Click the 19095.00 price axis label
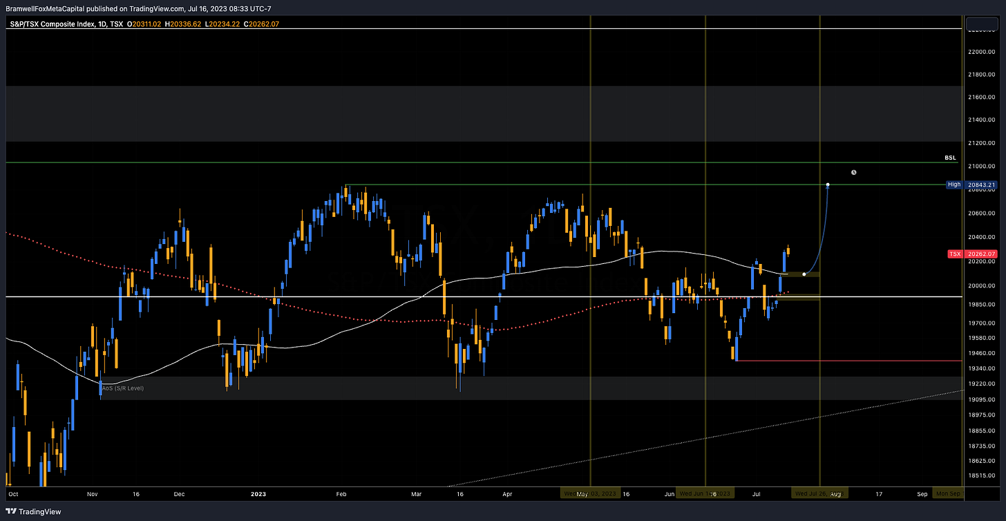 (x=981, y=399)
